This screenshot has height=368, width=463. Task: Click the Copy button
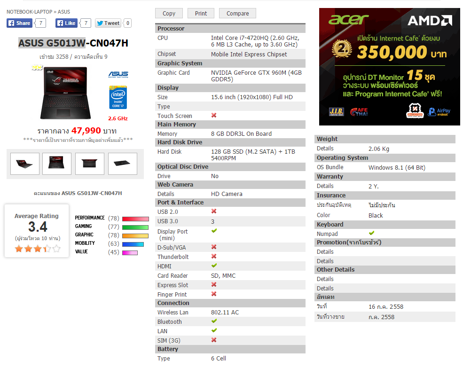tap(169, 13)
